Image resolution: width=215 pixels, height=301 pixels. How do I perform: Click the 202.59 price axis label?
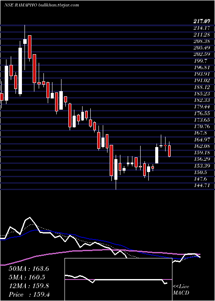coord(202,54)
